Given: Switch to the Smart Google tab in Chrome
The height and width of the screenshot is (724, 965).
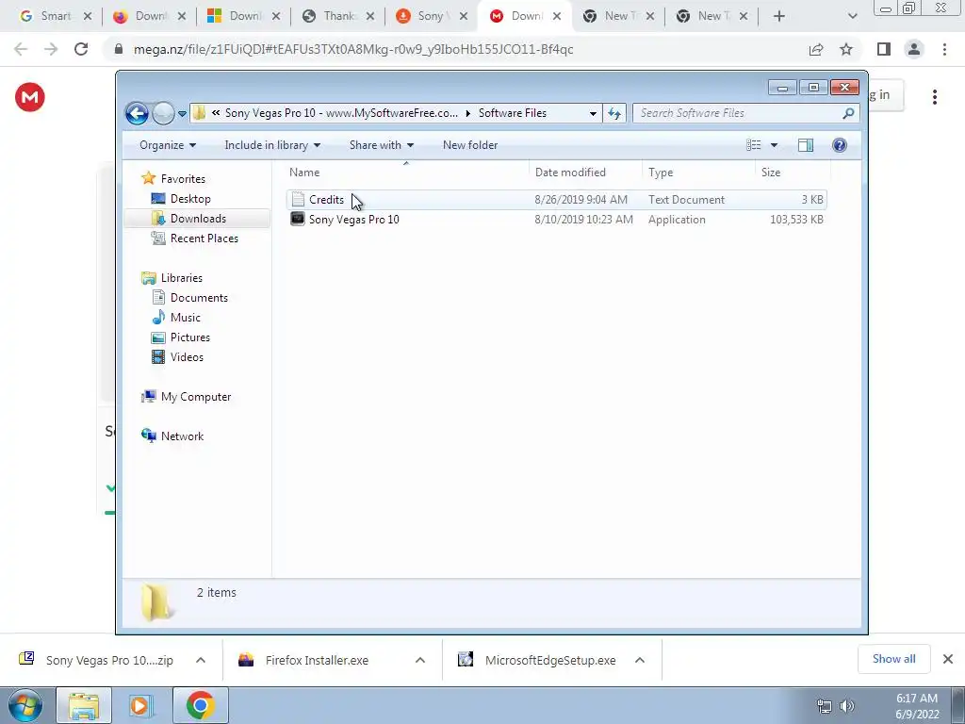Looking at the screenshot, I should 56,16.
